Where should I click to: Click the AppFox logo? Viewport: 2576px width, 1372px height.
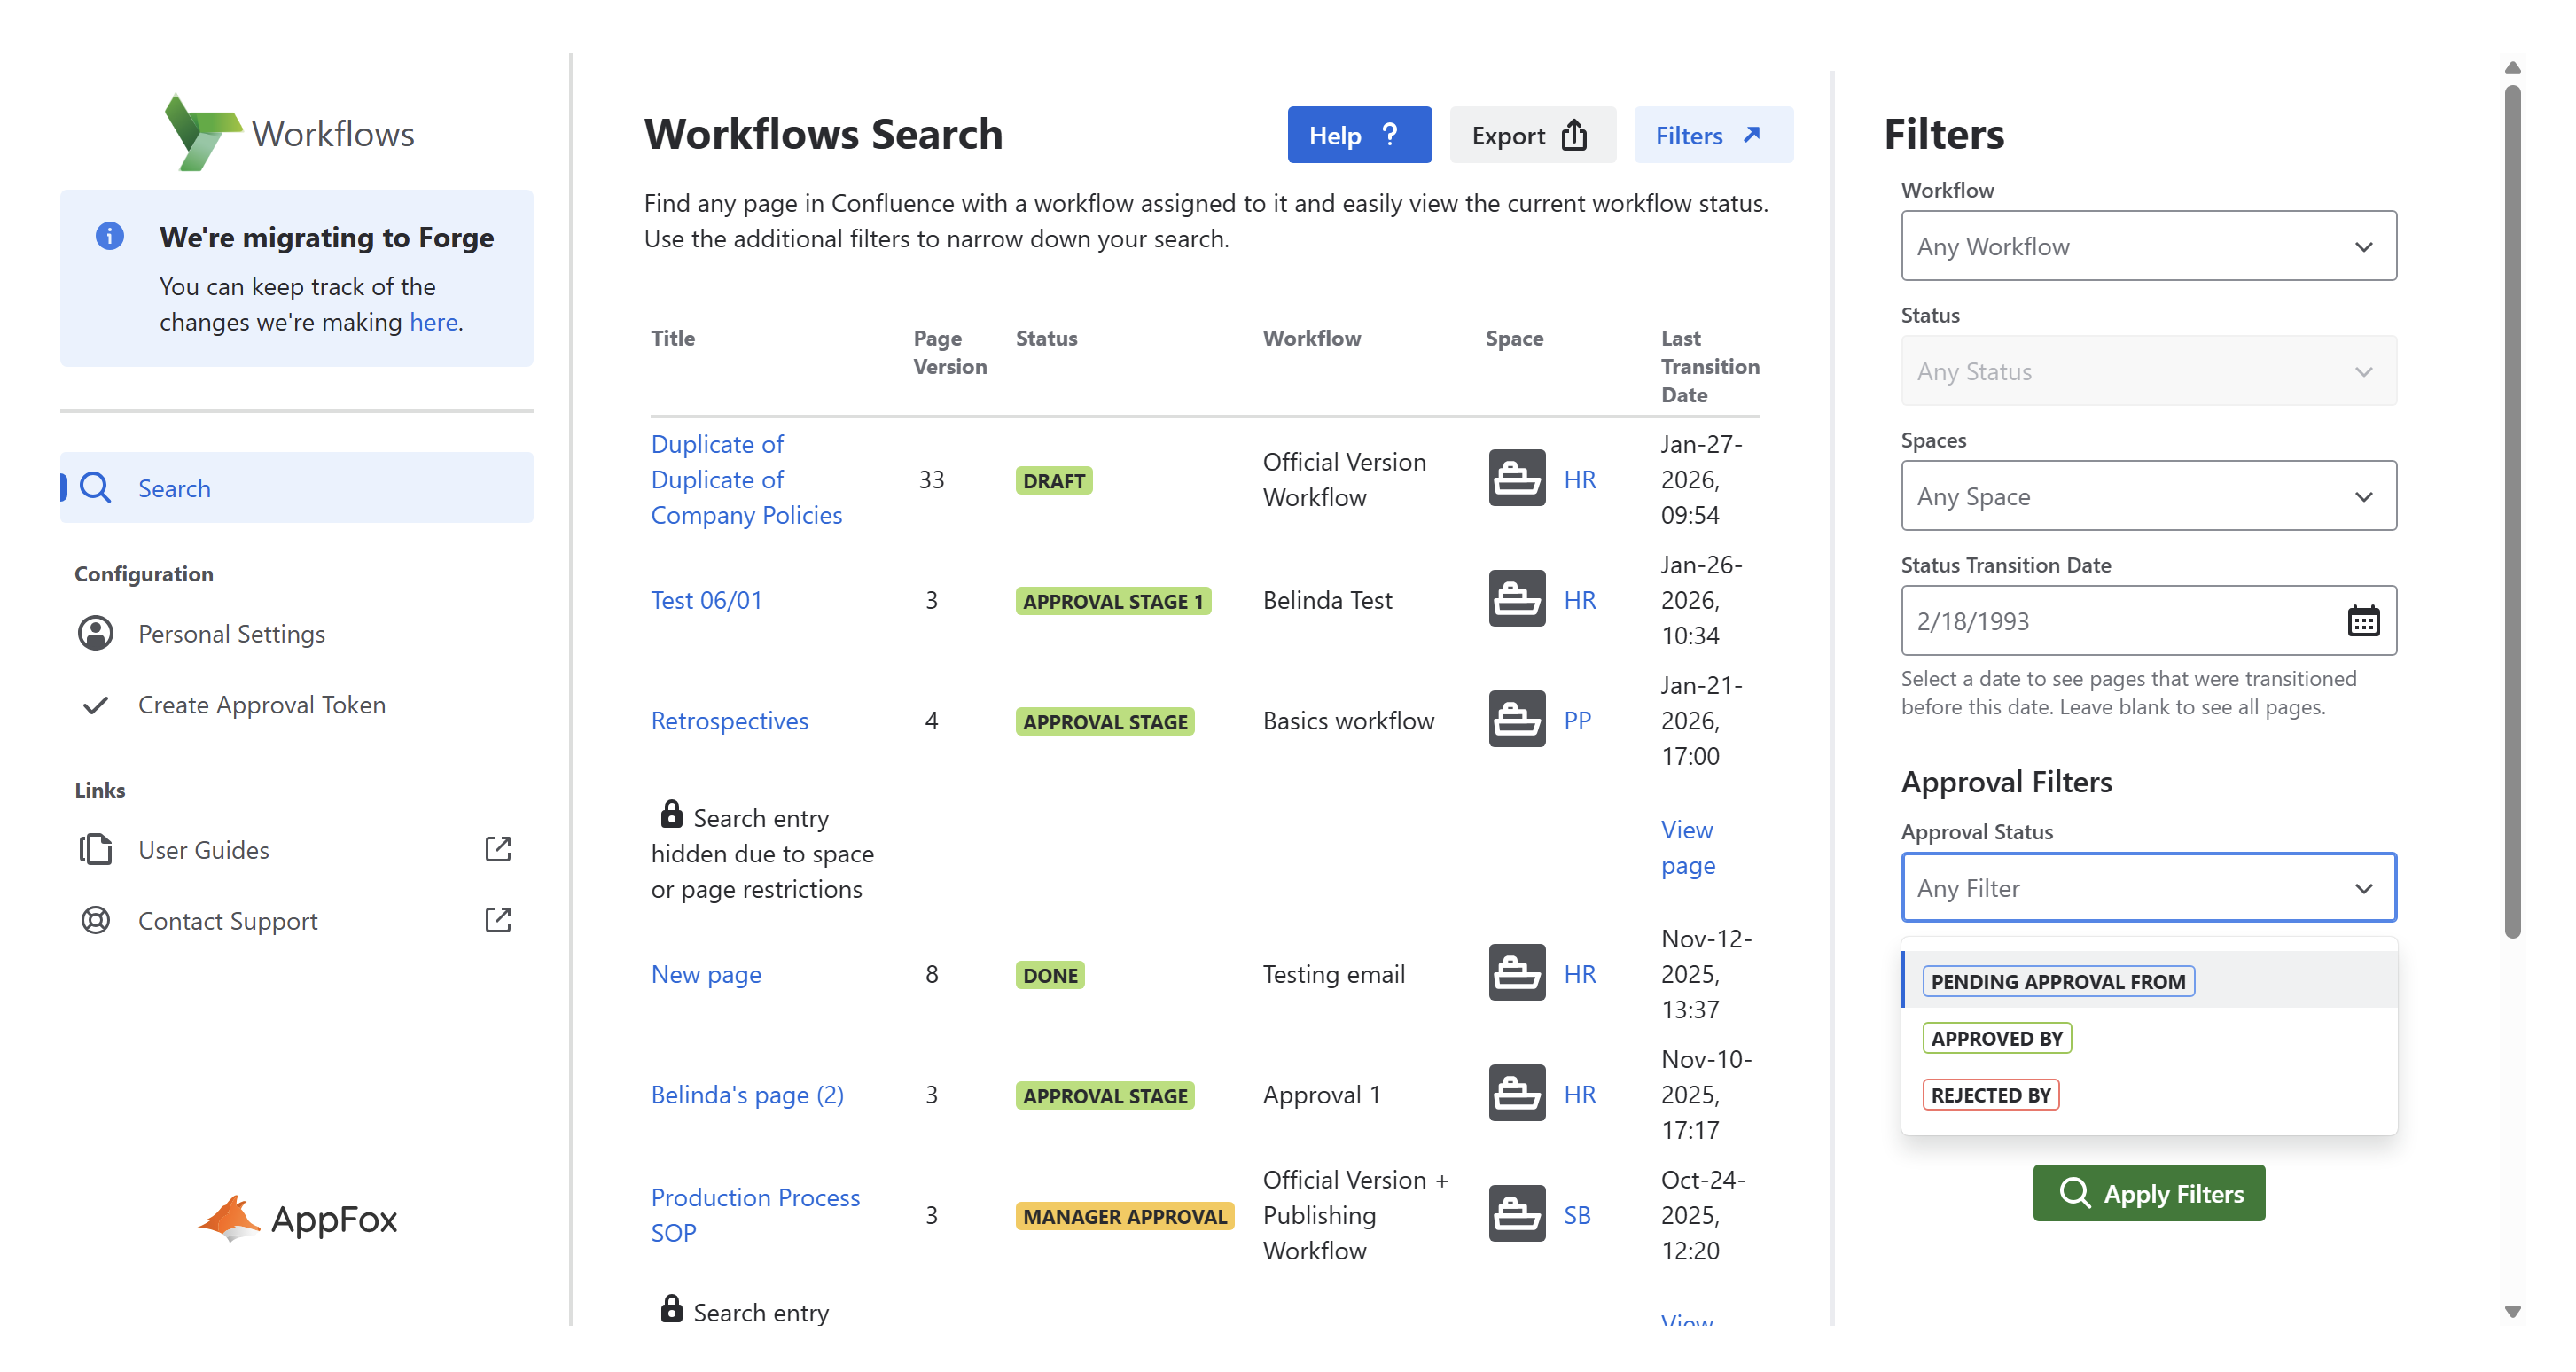click(x=297, y=1219)
